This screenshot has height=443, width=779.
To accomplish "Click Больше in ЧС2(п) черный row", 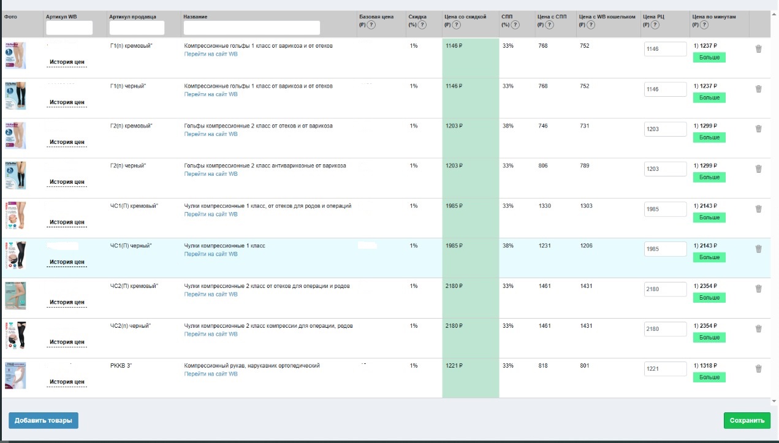I will coord(709,338).
